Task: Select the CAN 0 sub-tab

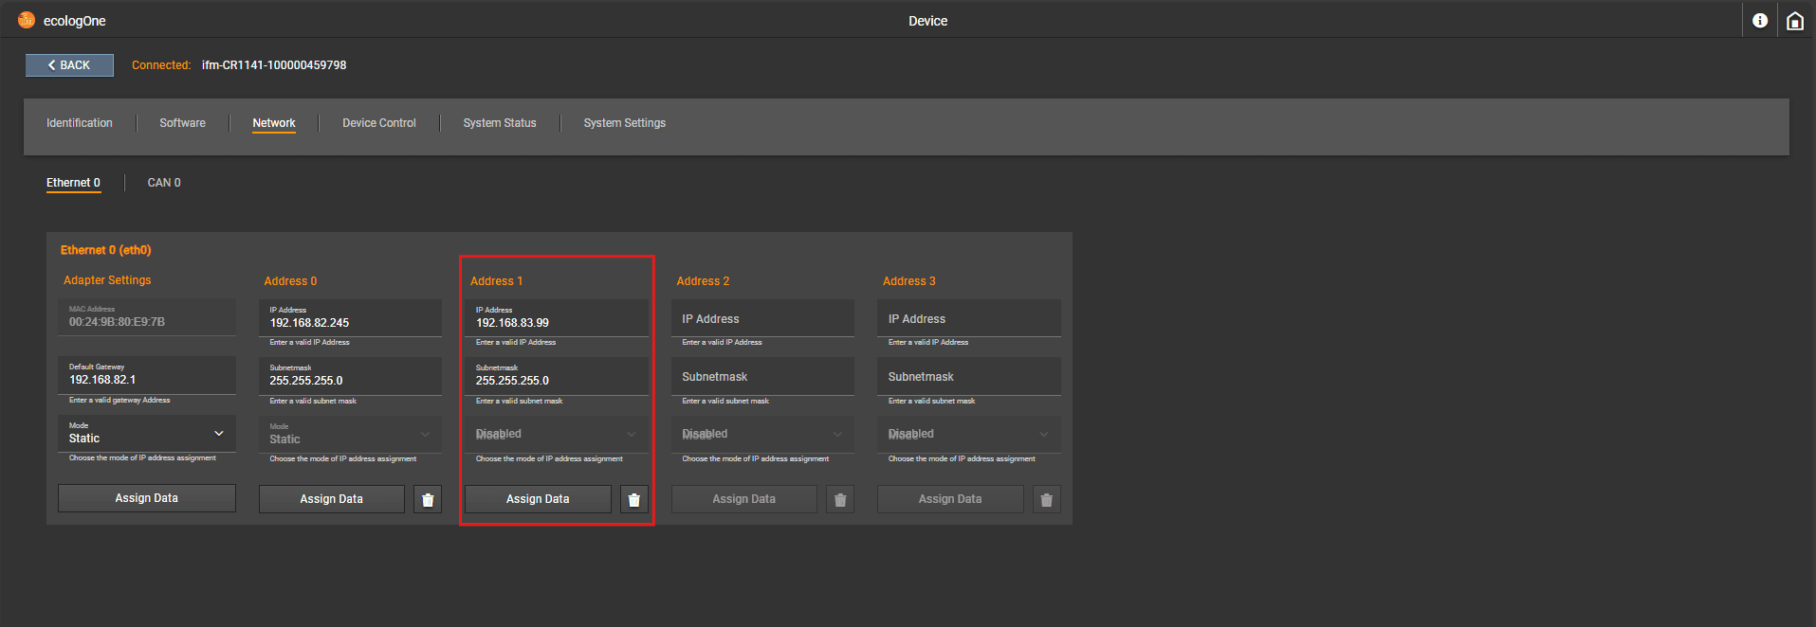Action: click(164, 183)
